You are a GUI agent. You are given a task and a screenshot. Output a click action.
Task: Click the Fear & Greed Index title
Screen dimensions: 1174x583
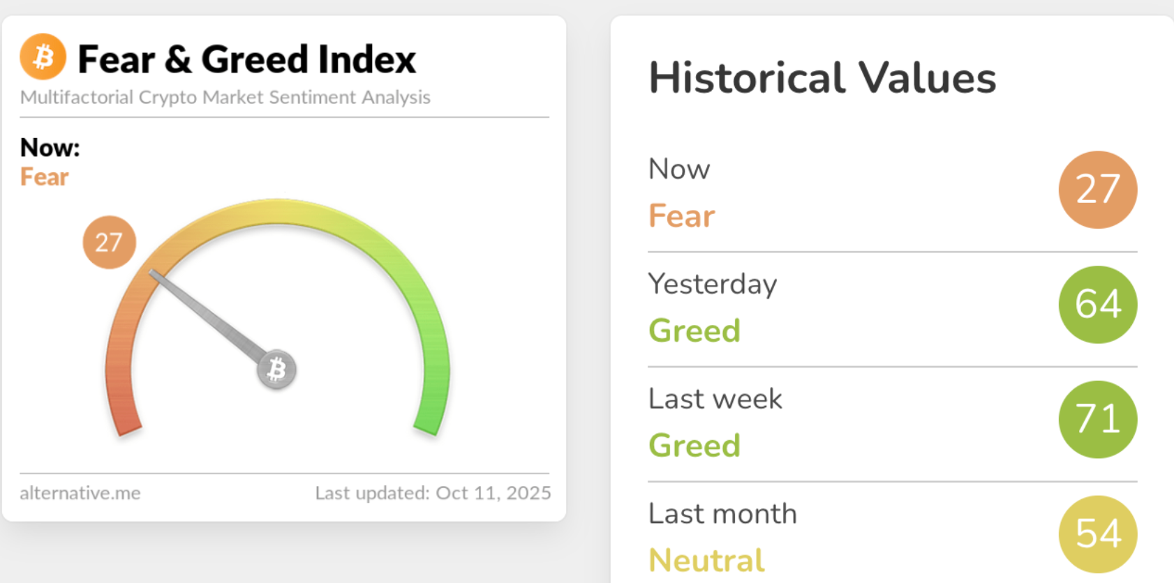[x=246, y=59]
